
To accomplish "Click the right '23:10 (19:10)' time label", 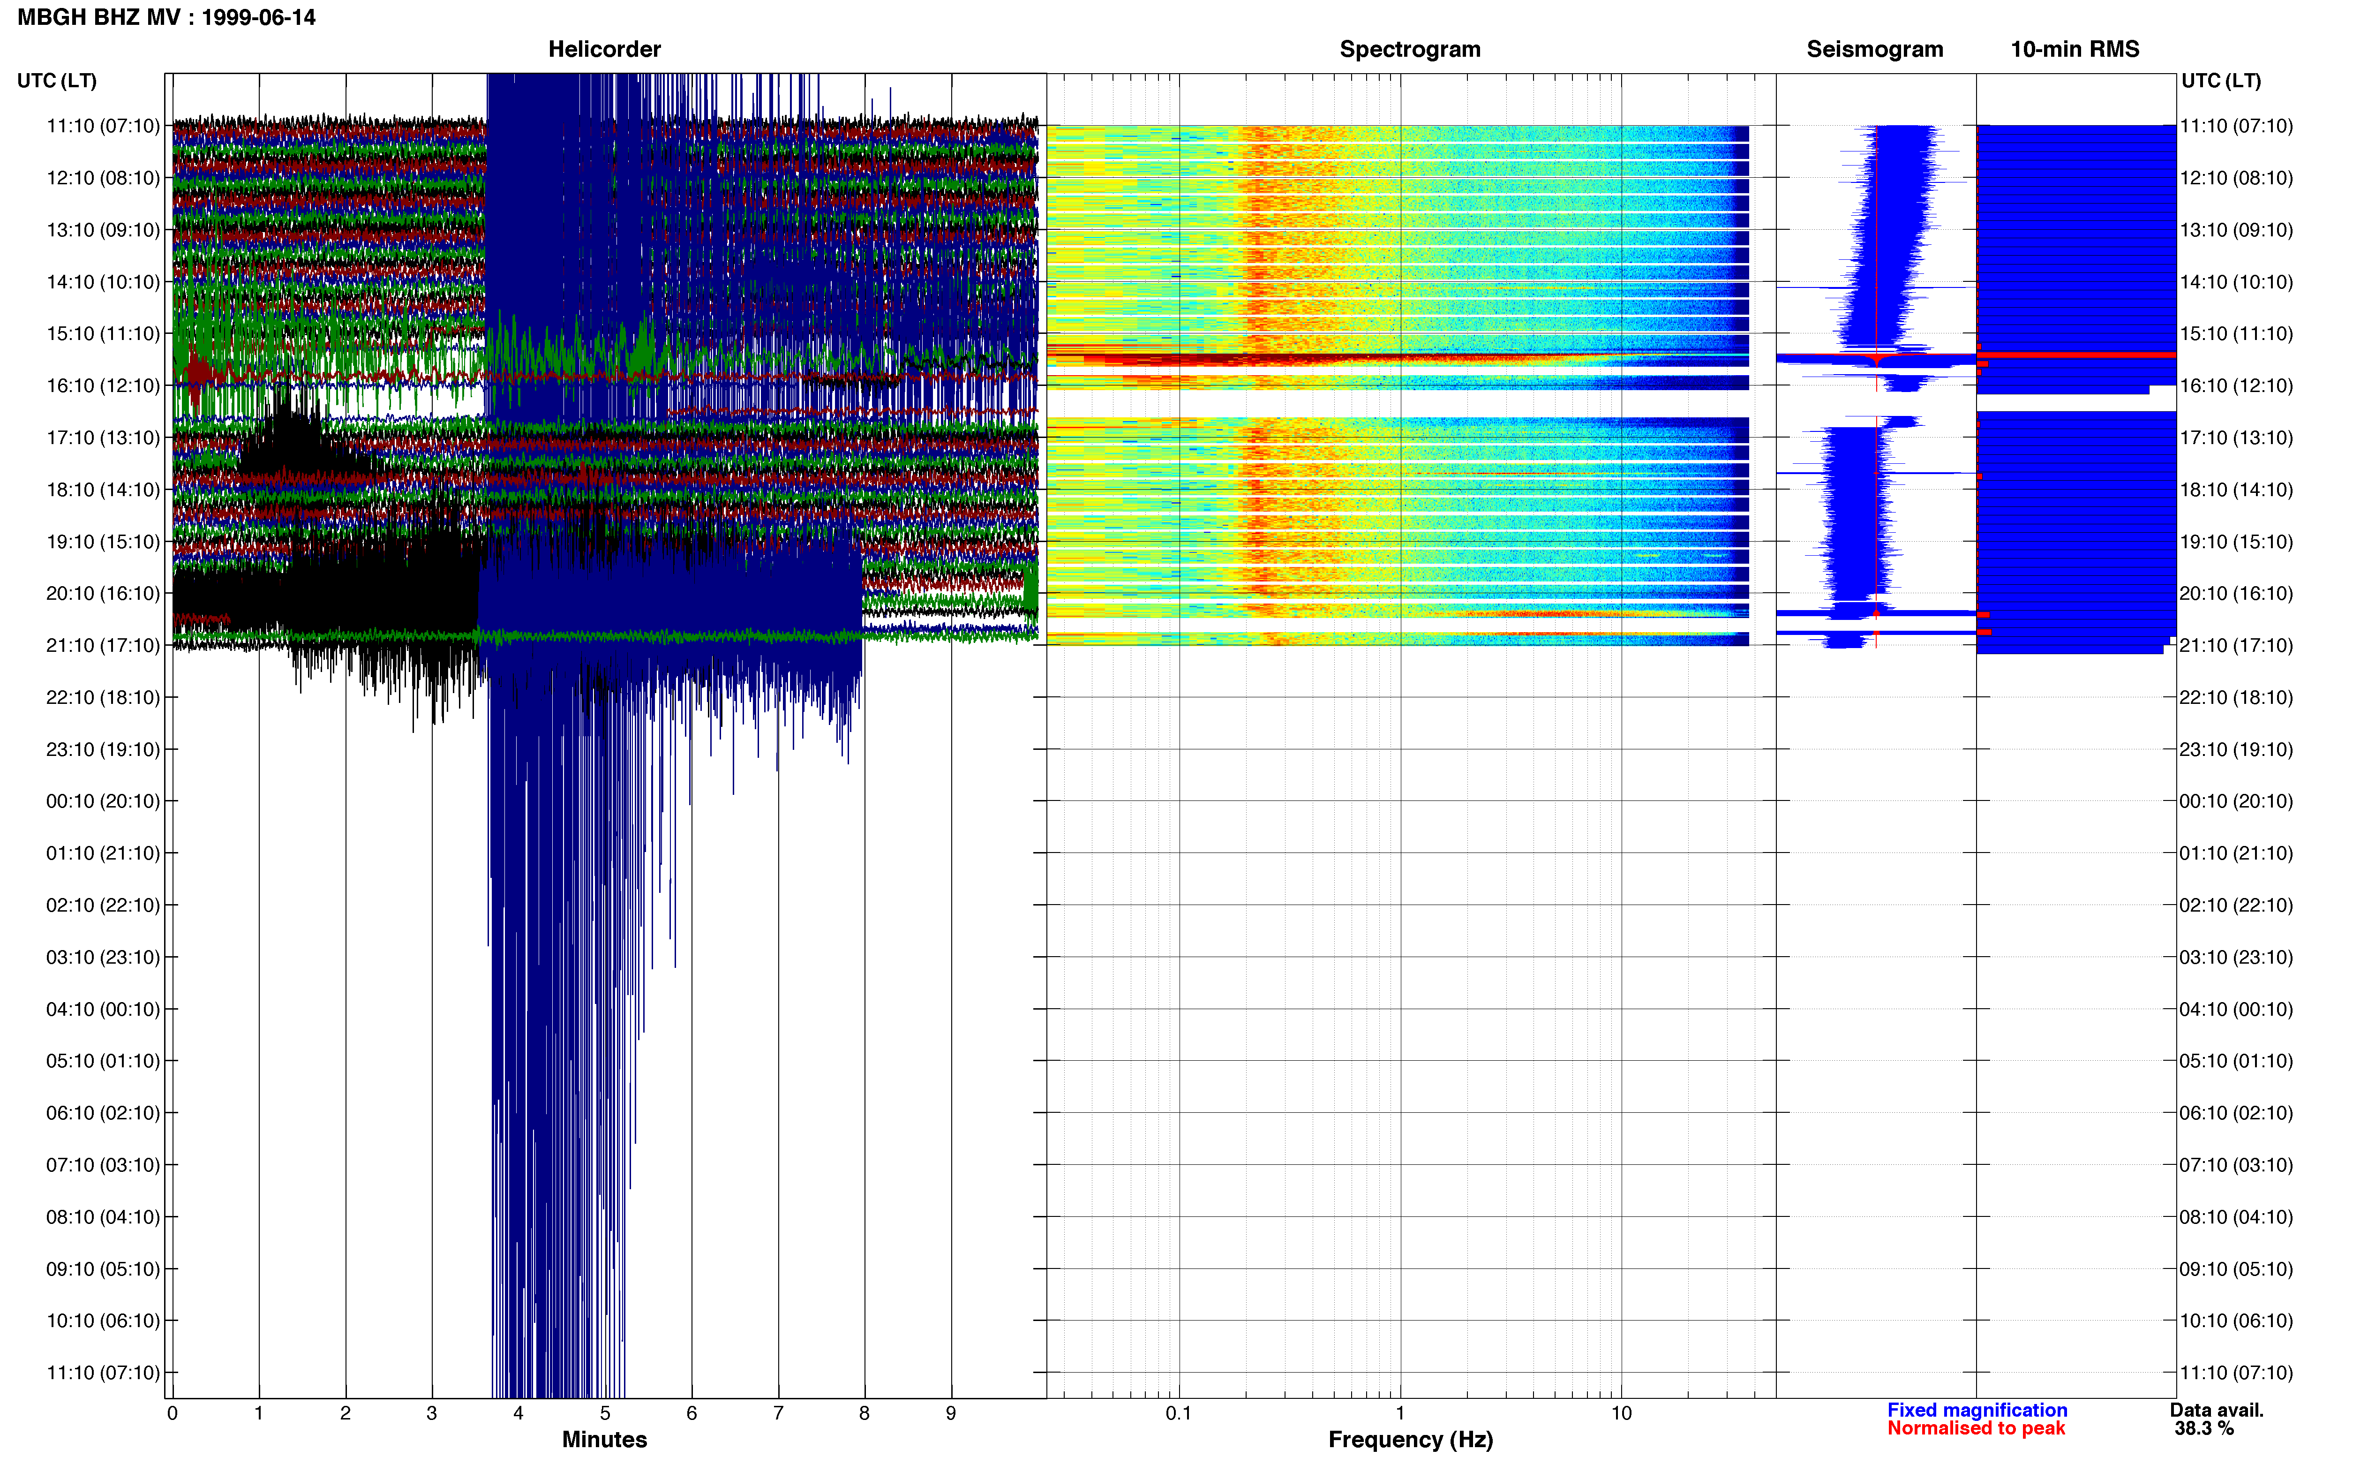I will coord(2236,750).
